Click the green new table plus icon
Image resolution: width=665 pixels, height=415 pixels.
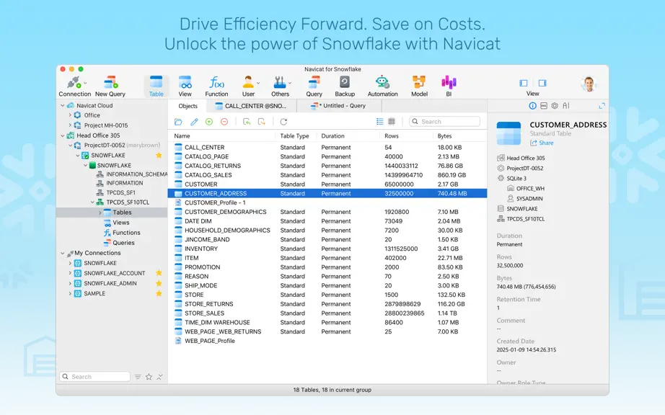[209, 122]
